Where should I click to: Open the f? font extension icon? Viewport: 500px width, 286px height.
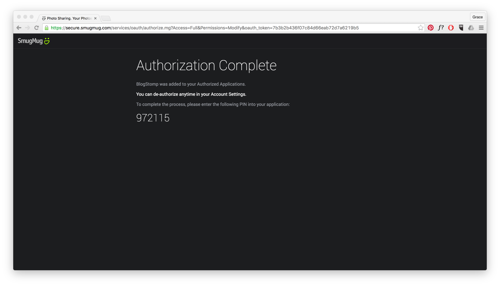[441, 28]
